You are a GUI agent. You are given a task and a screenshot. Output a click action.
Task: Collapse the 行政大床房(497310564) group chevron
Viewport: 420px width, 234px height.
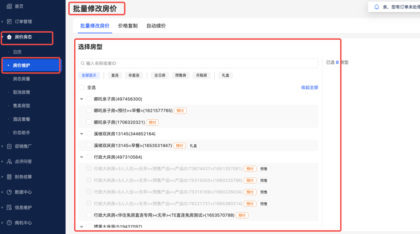pos(82,157)
